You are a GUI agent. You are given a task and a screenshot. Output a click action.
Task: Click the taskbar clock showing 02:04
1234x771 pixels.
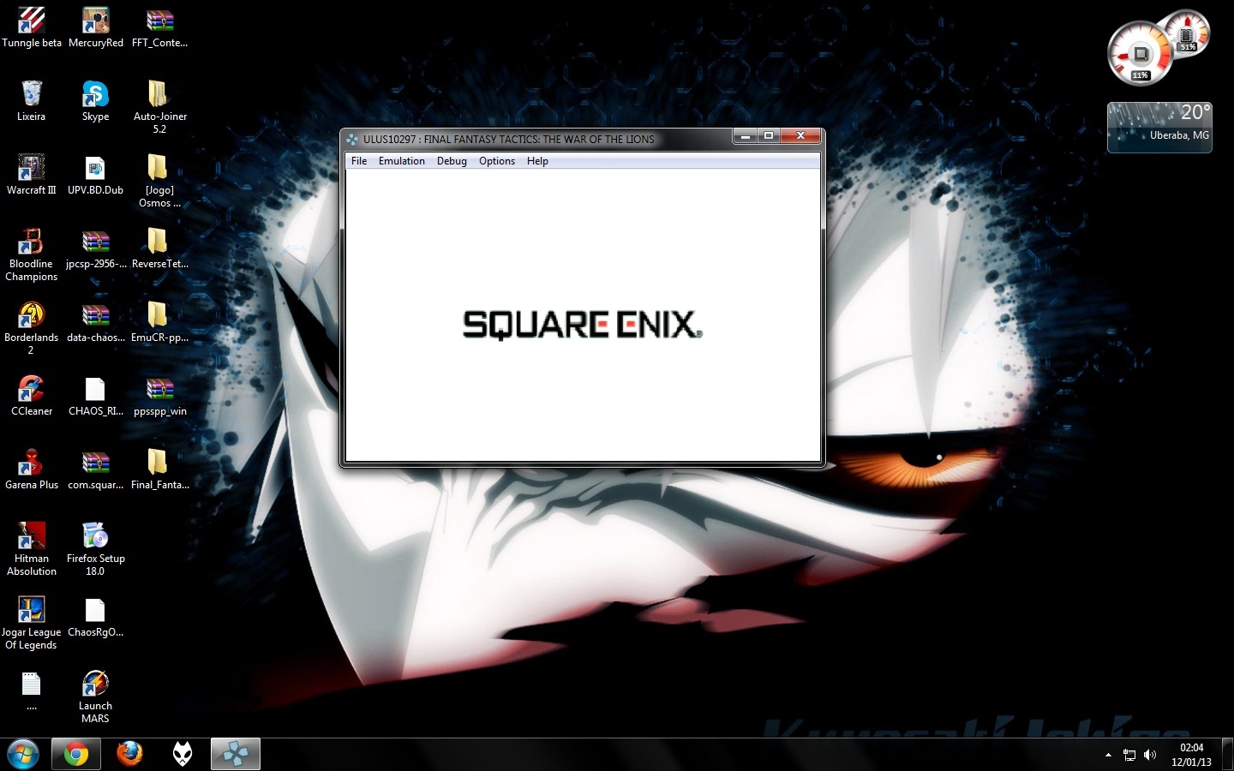pos(1191,755)
